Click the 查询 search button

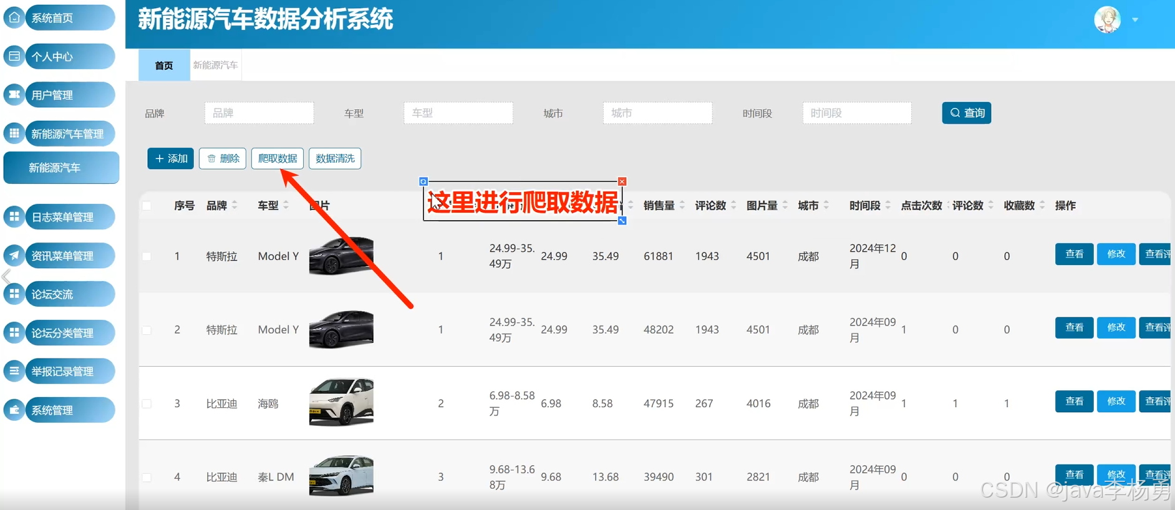pyautogui.click(x=967, y=113)
